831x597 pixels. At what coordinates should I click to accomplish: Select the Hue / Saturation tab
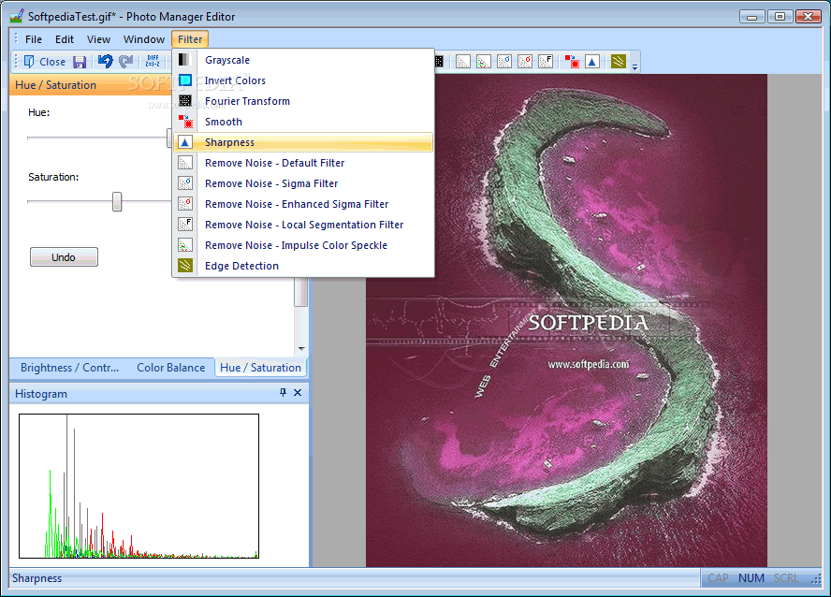click(260, 368)
